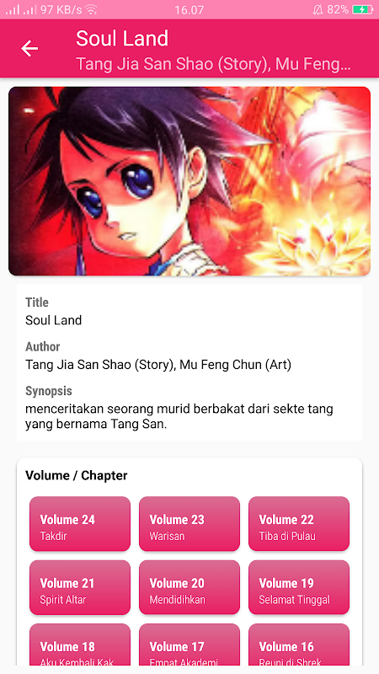Tap the Soul Land cover image
379x674 pixels.
point(189,181)
